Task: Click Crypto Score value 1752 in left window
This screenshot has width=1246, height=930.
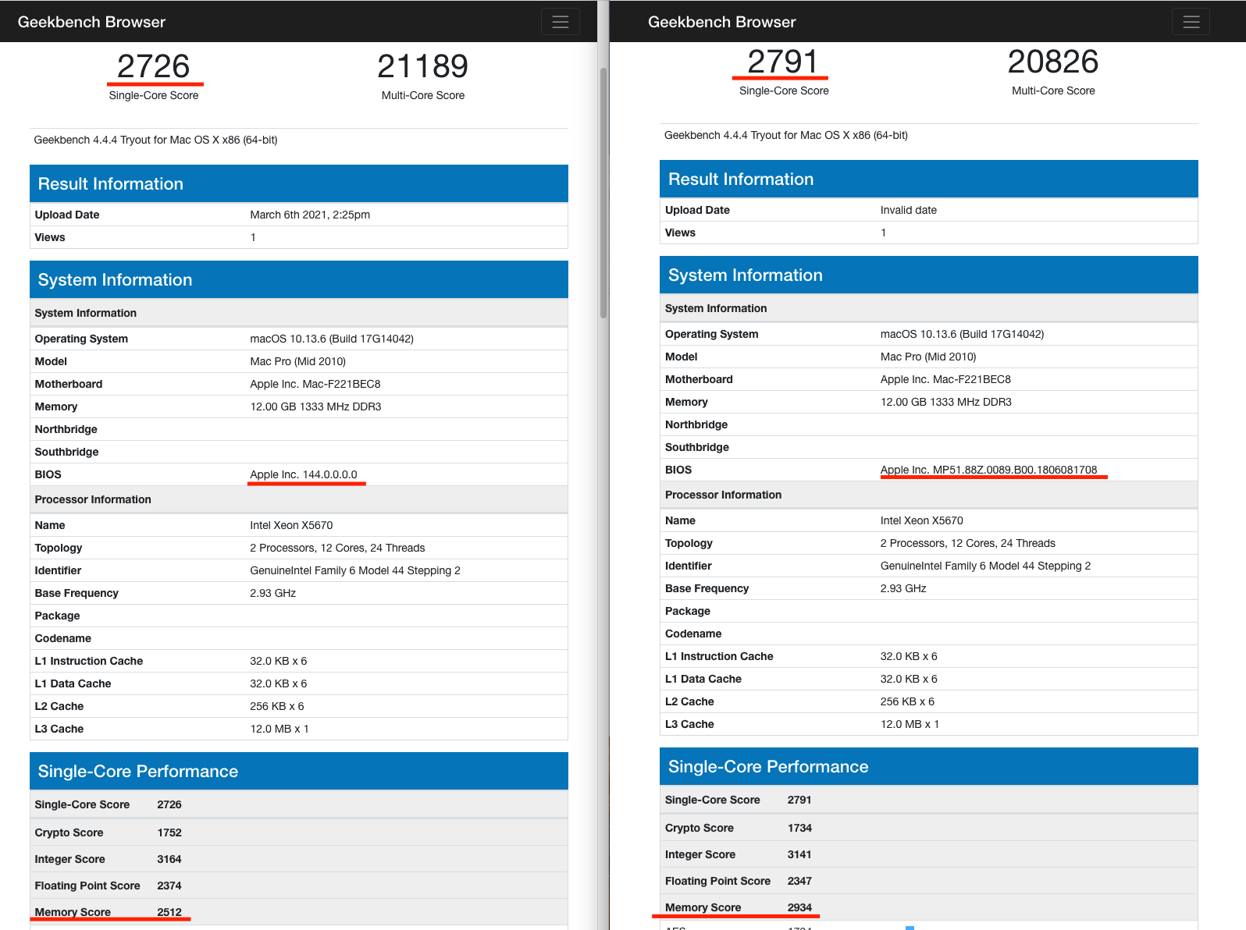Action: (x=169, y=832)
